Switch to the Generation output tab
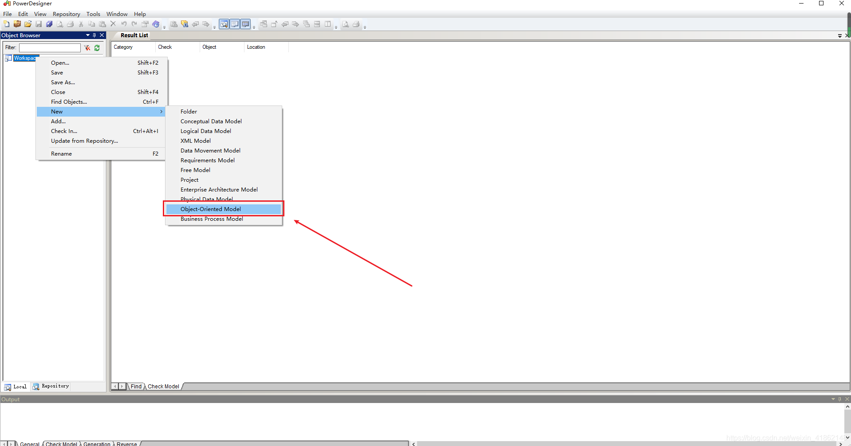 (x=97, y=443)
